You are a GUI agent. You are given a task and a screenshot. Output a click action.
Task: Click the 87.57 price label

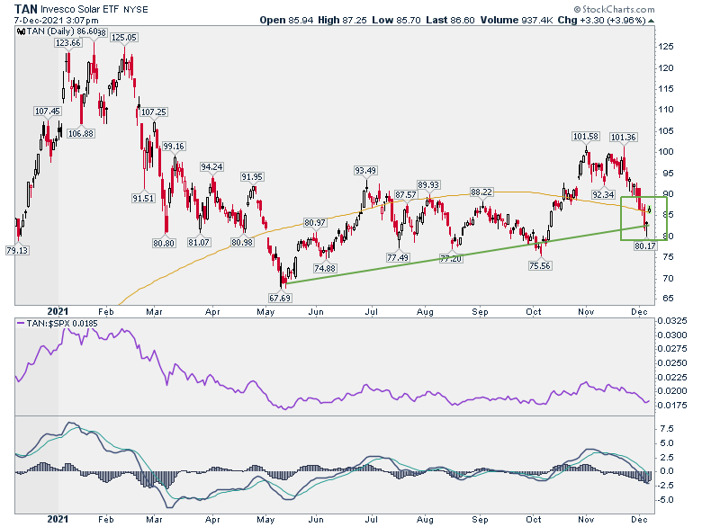click(406, 194)
